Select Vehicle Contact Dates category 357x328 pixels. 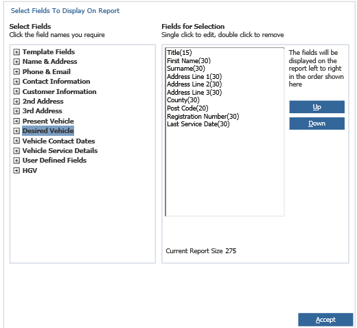tap(58, 141)
